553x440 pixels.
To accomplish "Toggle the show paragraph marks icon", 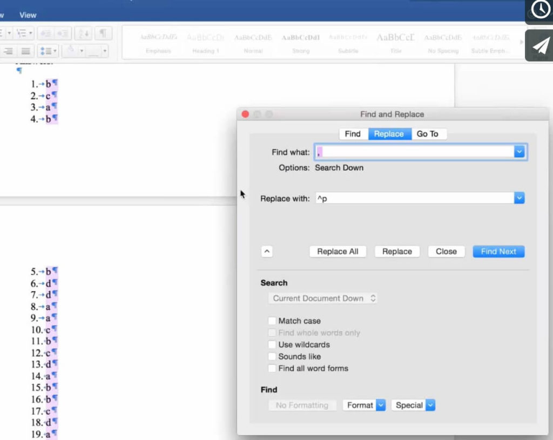I will pyautogui.click(x=103, y=33).
